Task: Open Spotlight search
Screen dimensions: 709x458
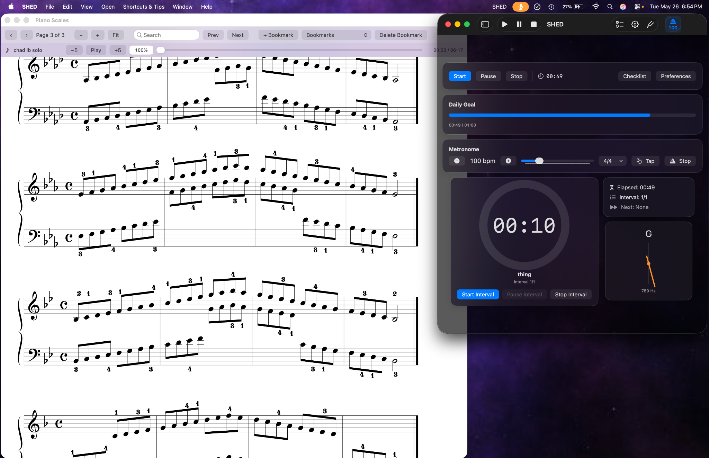Action: coord(610,7)
